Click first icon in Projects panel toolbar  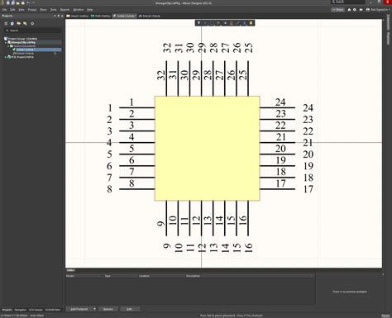click(6, 23)
